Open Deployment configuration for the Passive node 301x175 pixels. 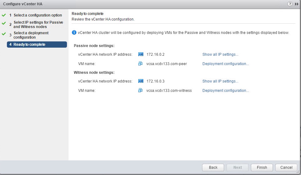click(x=226, y=64)
